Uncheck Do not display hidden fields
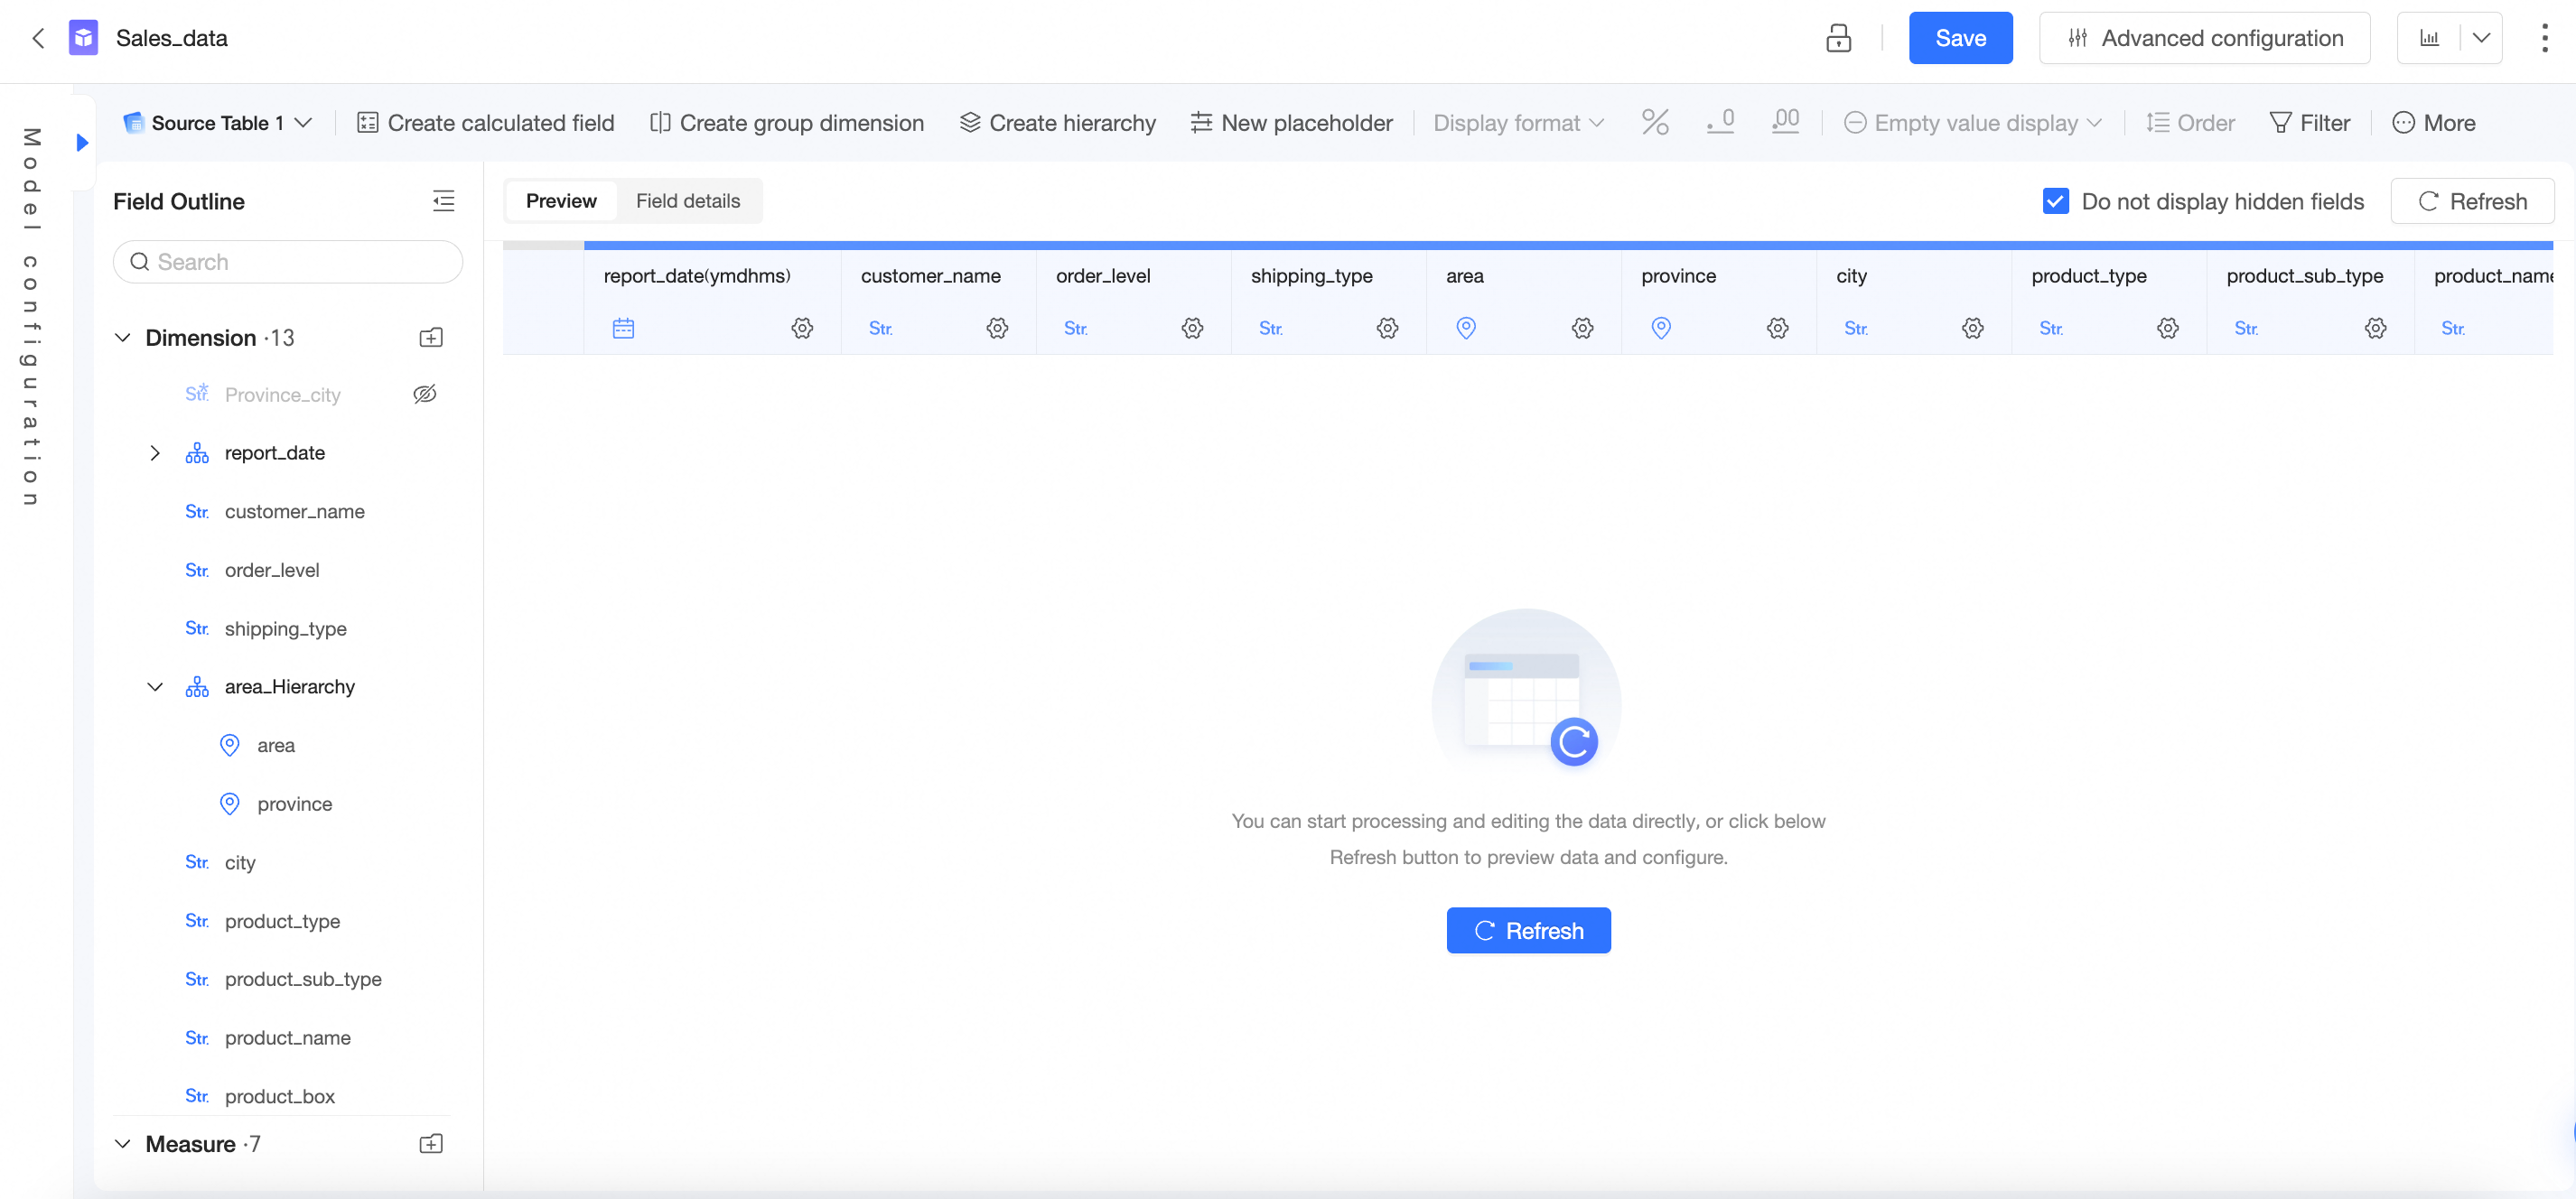The image size is (2576, 1199). point(2055,201)
